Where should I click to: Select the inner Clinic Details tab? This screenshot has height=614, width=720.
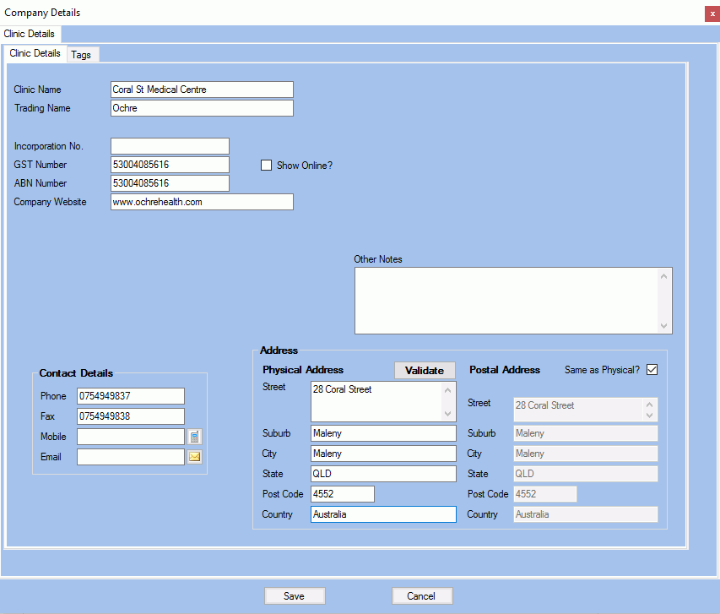coord(35,53)
